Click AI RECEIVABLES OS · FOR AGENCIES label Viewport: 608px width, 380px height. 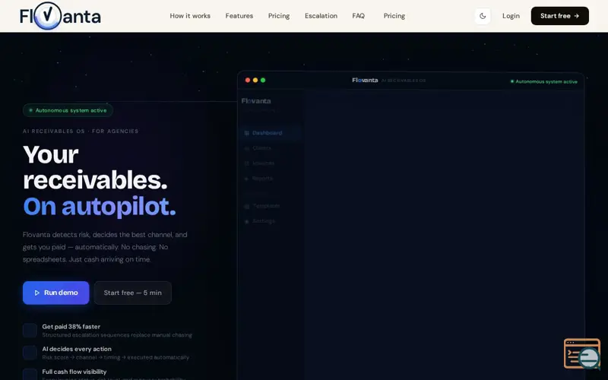click(x=81, y=131)
